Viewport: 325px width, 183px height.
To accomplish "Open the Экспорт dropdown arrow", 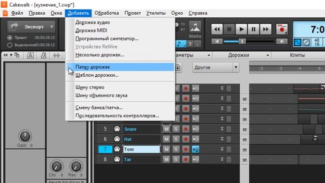I will click(52, 26).
